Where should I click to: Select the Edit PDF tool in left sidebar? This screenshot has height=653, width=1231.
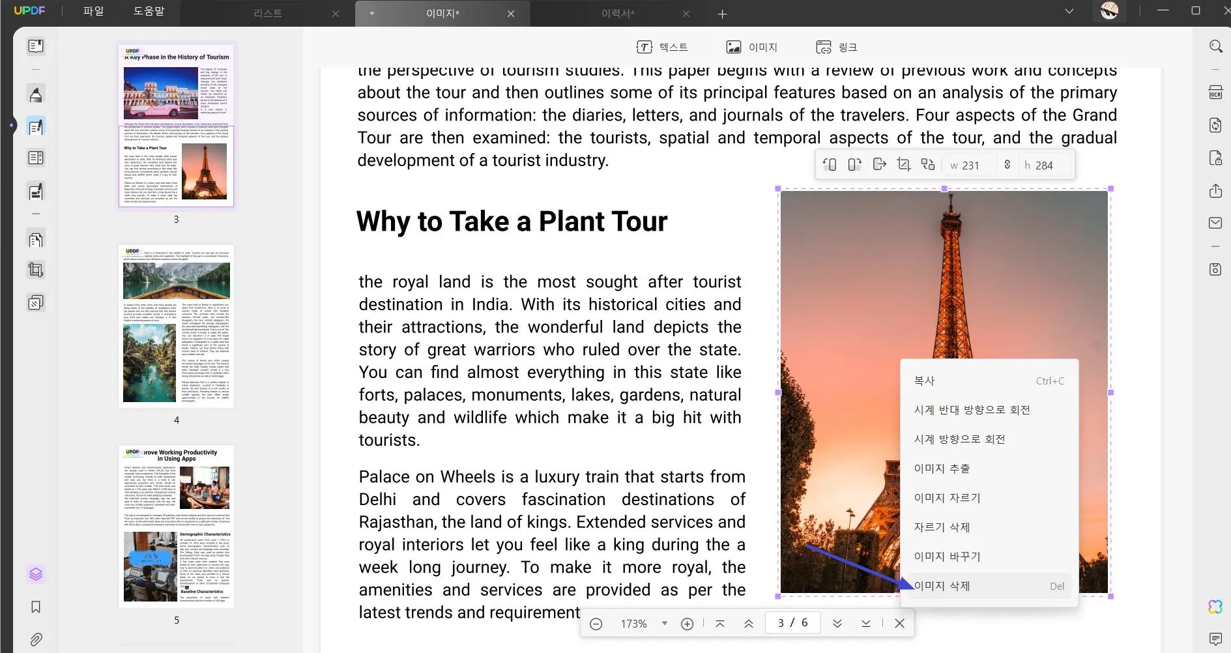36,126
